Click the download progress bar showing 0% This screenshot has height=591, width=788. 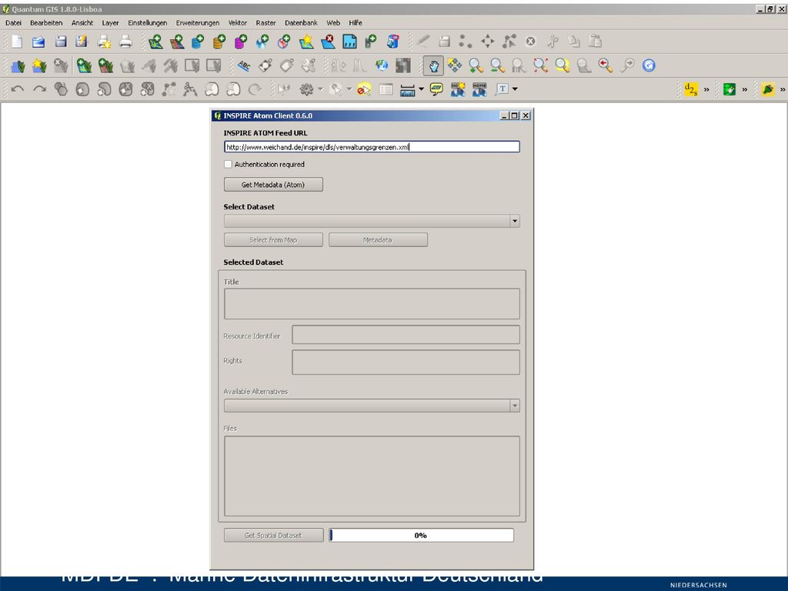[x=421, y=536]
